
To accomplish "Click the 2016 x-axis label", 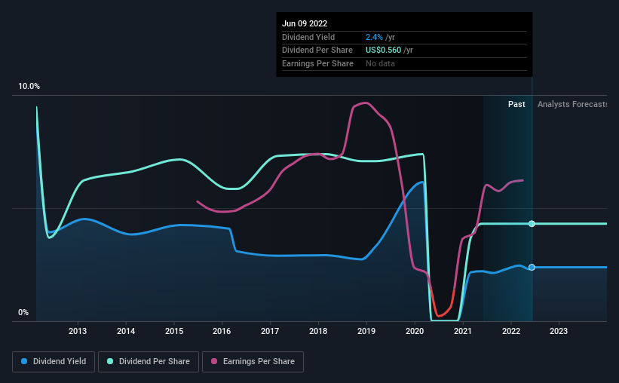I will pos(222,331).
